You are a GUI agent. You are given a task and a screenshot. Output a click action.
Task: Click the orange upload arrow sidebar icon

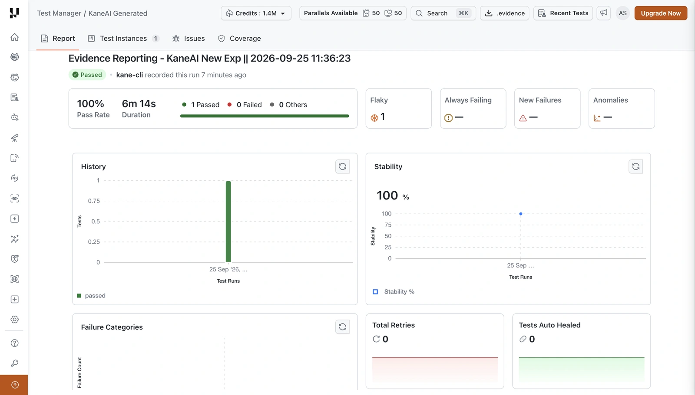(14, 385)
